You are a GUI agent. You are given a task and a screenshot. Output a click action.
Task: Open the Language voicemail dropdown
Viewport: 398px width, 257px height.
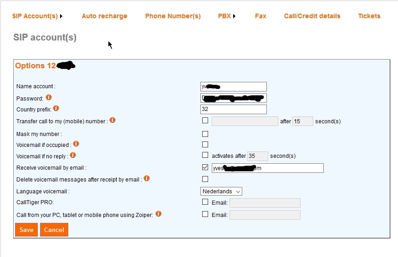pos(221,191)
